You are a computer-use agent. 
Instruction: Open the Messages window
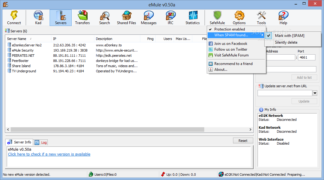click(x=149, y=17)
